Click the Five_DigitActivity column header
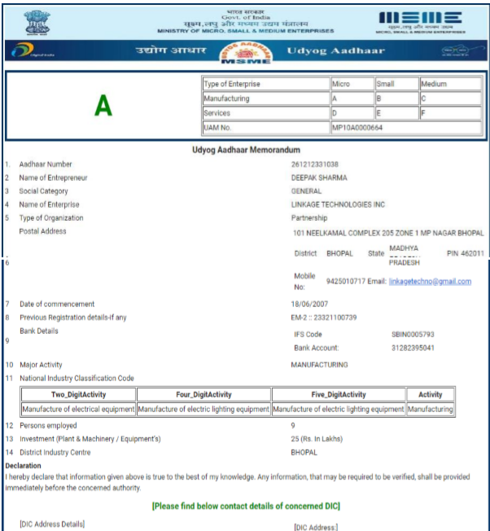 click(x=339, y=394)
